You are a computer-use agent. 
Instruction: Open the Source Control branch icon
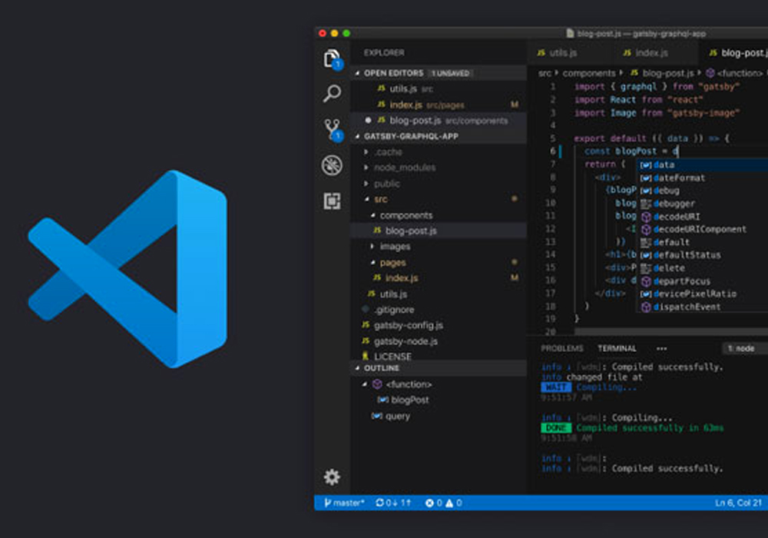pyautogui.click(x=333, y=129)
